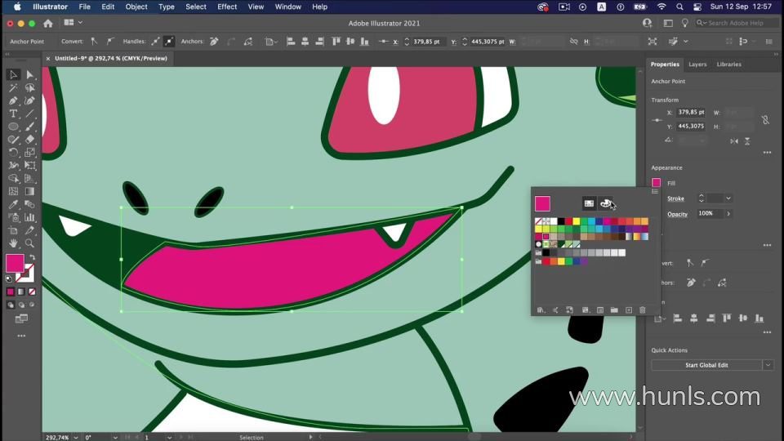Choose the Magic Wand tool
This screenshot has width=784, height=441.
point(14,88)
